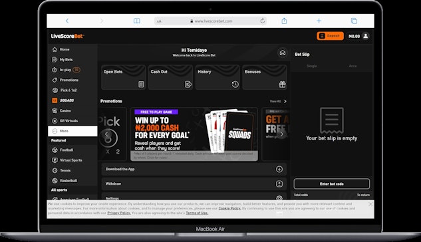Switch bet slip to Single tab
Image resolution: width=421 pixels, height=242 pixels.
[312, 66]
